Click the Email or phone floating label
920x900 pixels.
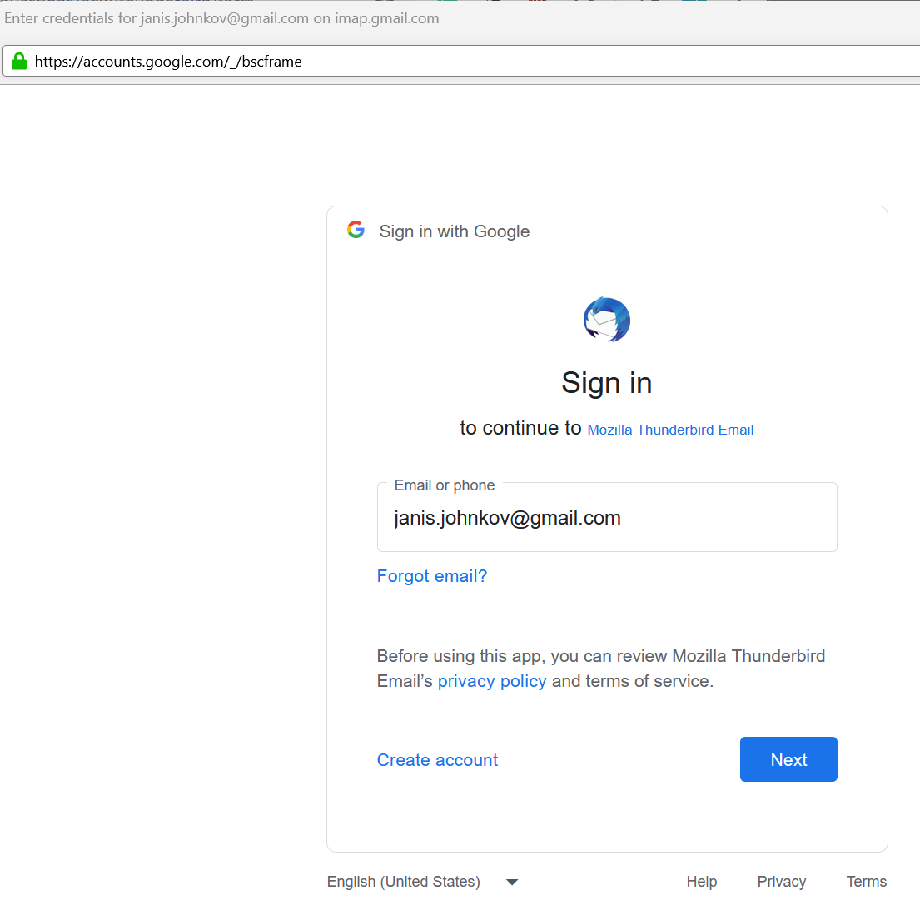click(x=444, y=485)
